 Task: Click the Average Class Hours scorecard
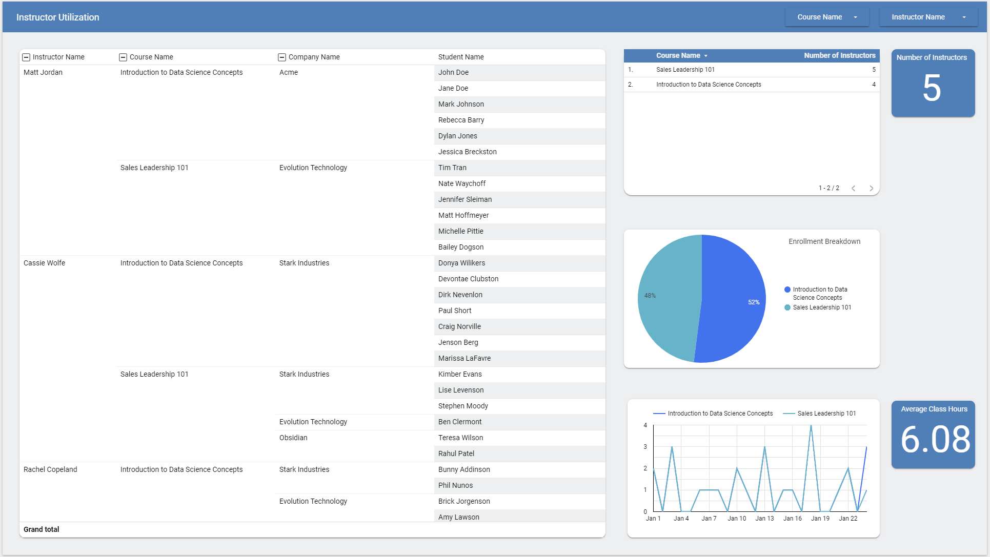(x=933, y=435)
